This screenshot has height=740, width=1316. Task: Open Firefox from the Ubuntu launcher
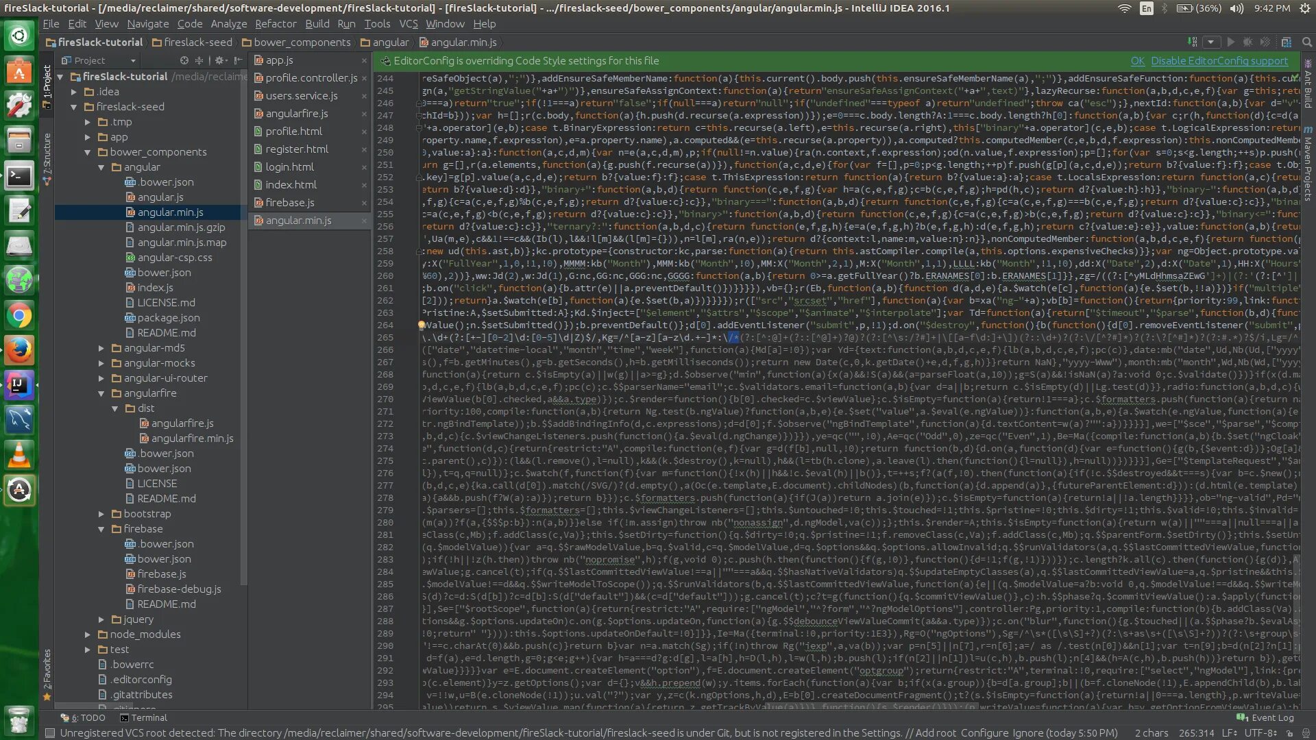(x=19, y=349)
